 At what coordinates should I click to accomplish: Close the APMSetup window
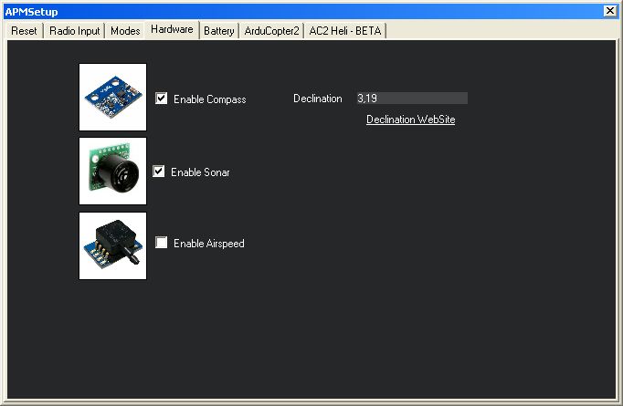click(610, 11)
